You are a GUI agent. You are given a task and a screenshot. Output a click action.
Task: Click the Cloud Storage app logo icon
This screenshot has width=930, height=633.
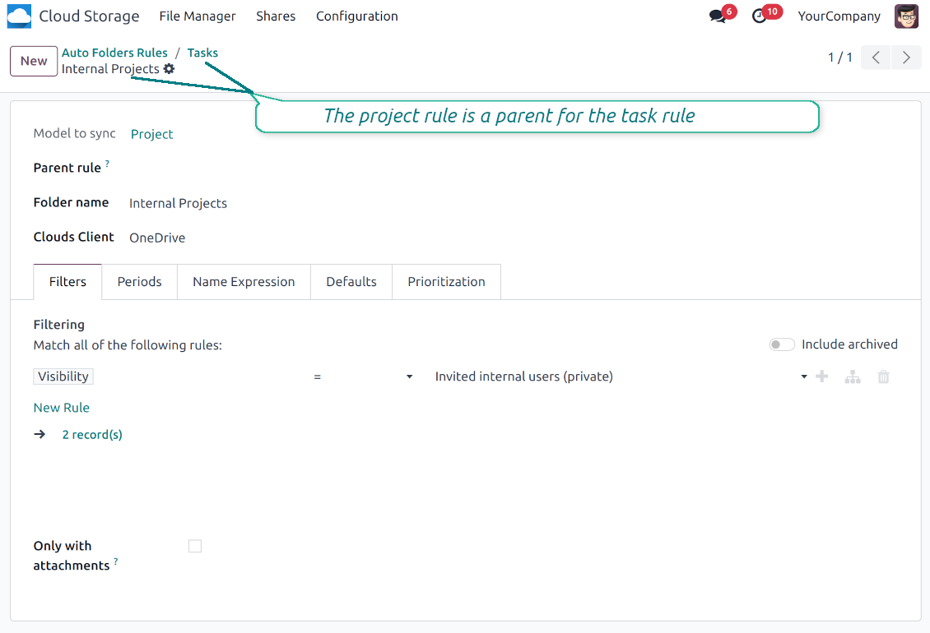19,16
